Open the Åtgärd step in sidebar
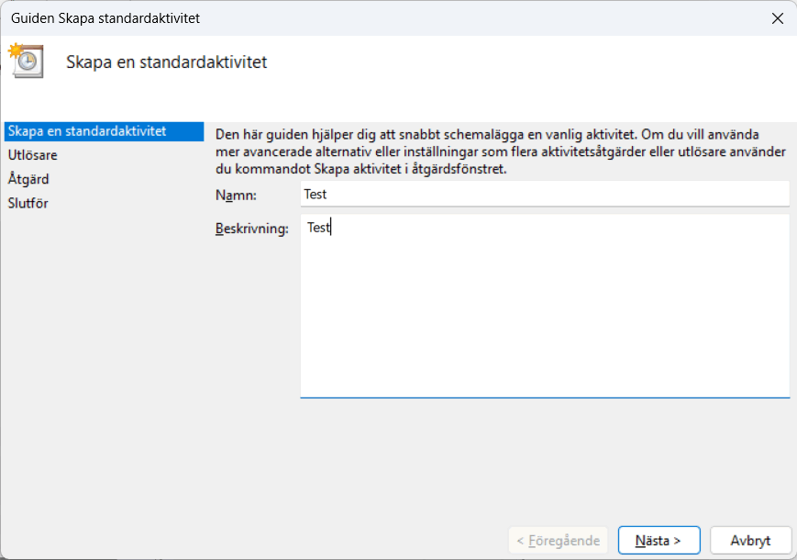The width and height of the screenshot is (797, 560). tap(28, 179)
